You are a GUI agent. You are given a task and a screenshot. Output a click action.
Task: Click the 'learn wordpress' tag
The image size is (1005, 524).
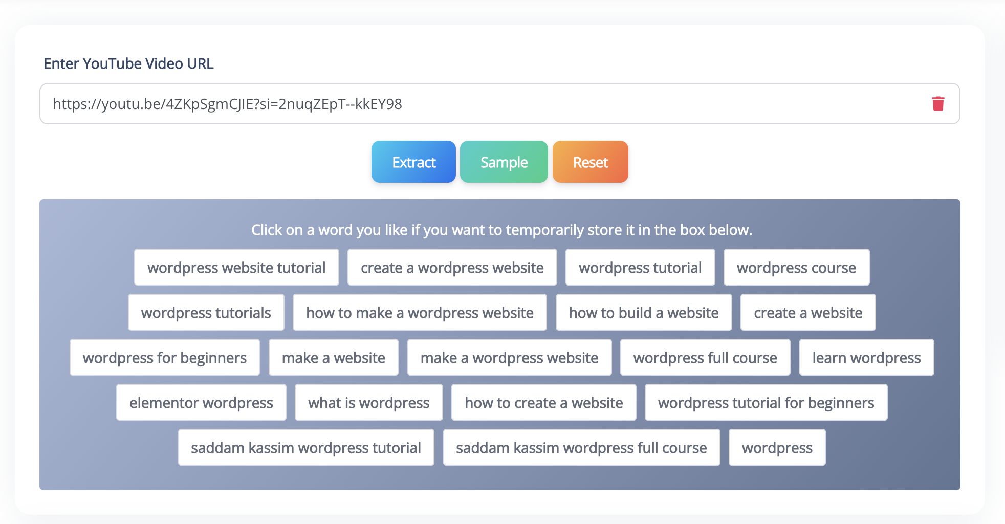click(866, 357)
